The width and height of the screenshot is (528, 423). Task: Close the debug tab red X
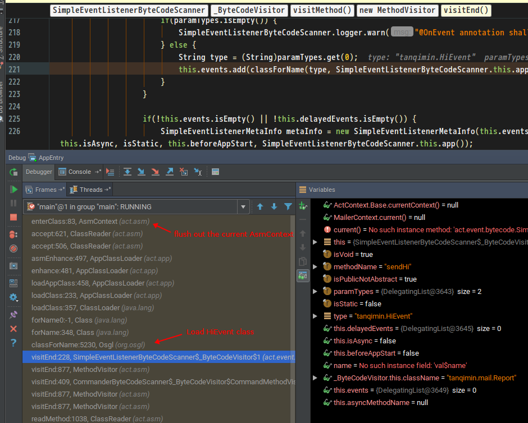(13, 329)
